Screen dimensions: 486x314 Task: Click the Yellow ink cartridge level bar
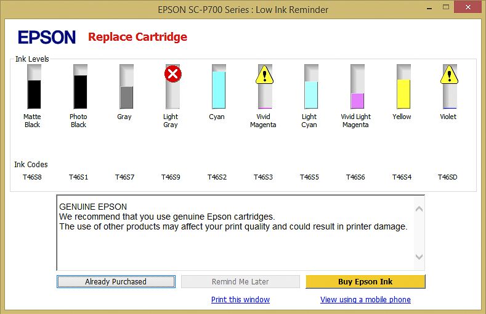(403, 87)
